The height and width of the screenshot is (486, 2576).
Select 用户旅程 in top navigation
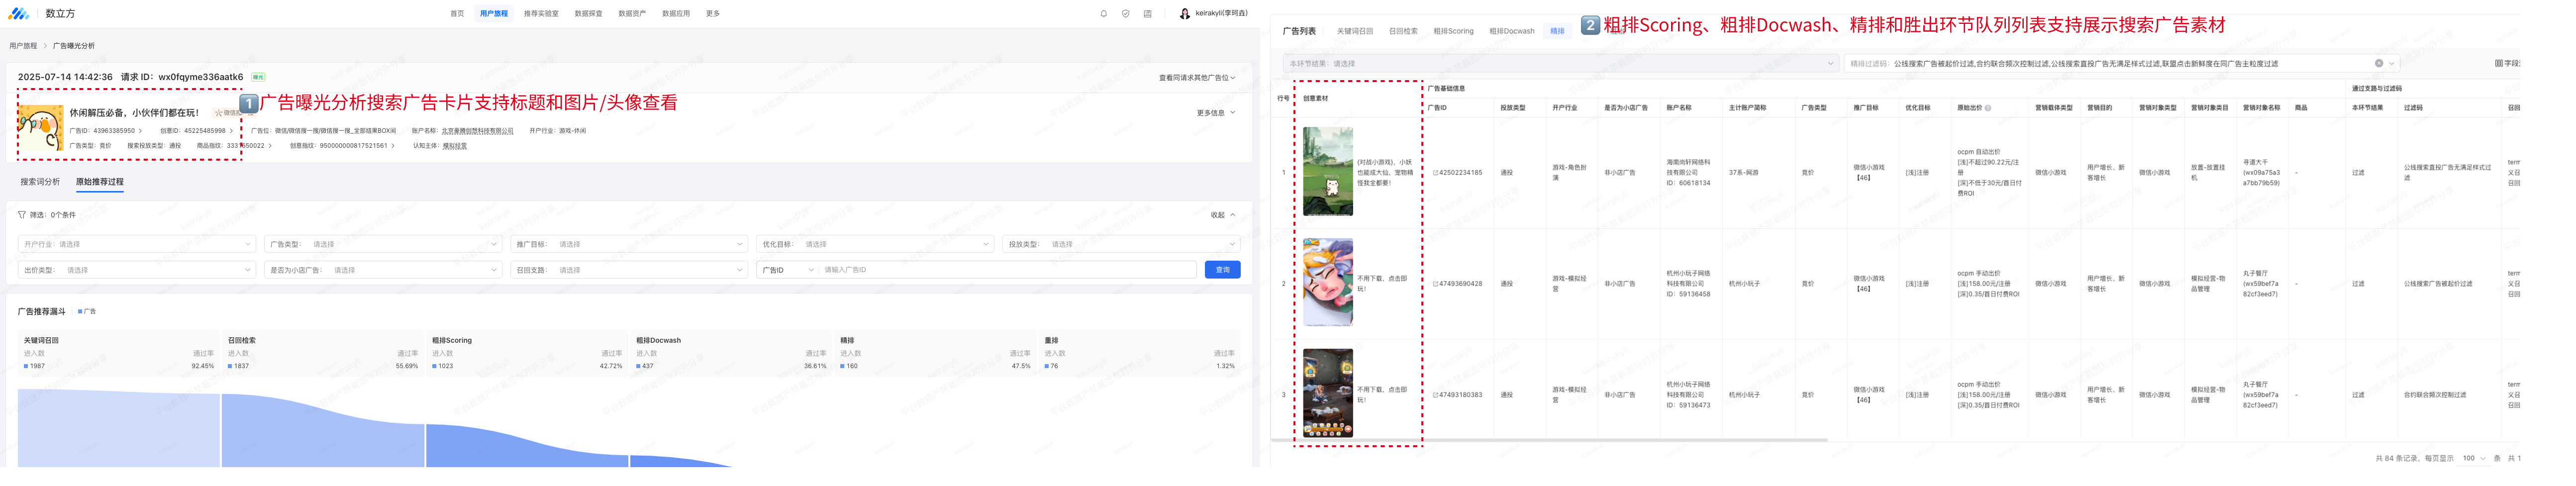click(493, 14)
